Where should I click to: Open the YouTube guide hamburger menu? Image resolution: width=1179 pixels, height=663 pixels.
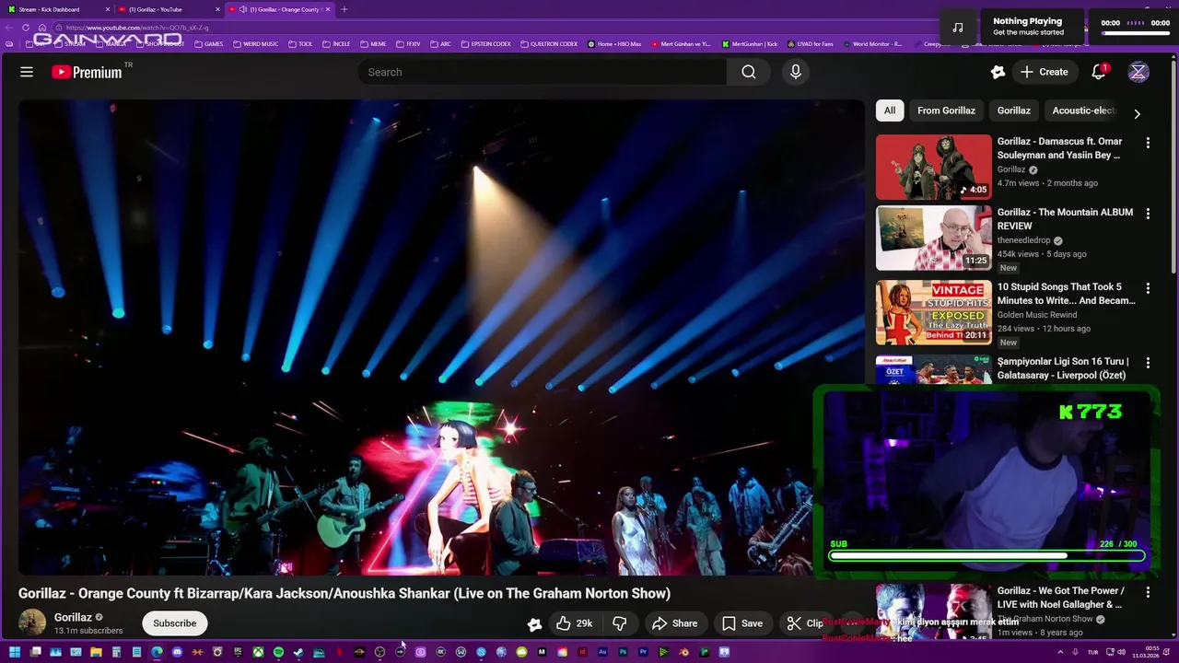[27, 72]
